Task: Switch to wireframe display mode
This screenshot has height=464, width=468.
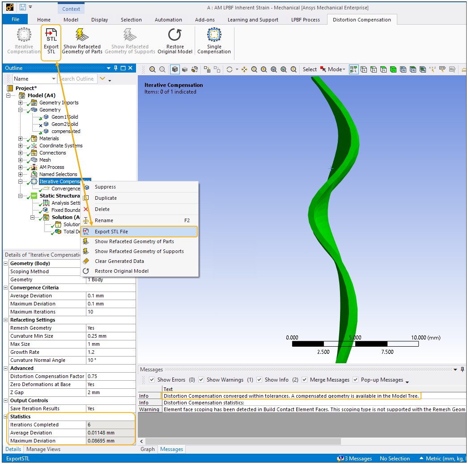Action: (195, 69)
